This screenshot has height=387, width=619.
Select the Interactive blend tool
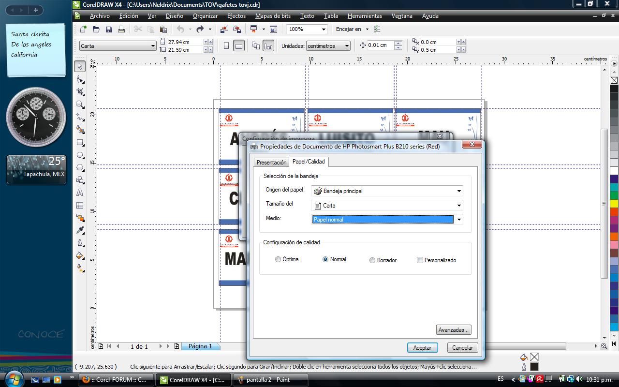(80, 218)
